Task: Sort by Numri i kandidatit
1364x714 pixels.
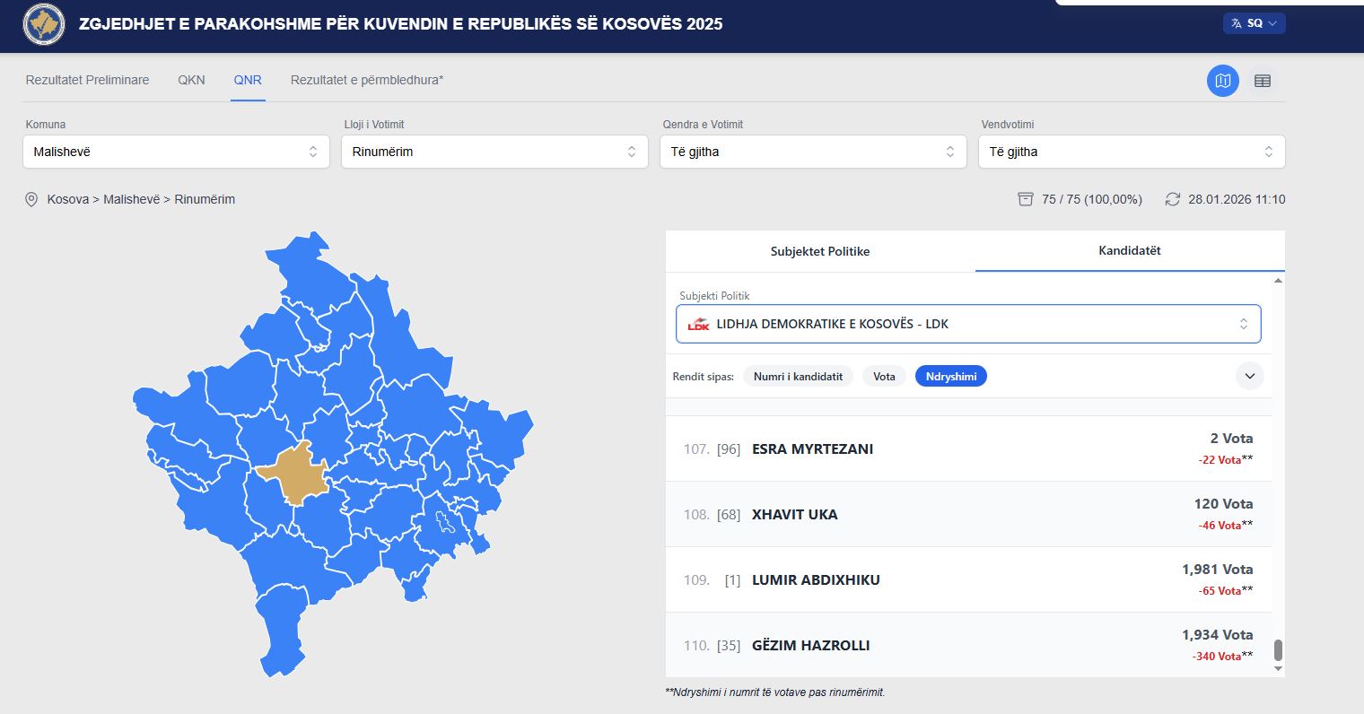Action: pyautogui.click(x=798, y=377)
